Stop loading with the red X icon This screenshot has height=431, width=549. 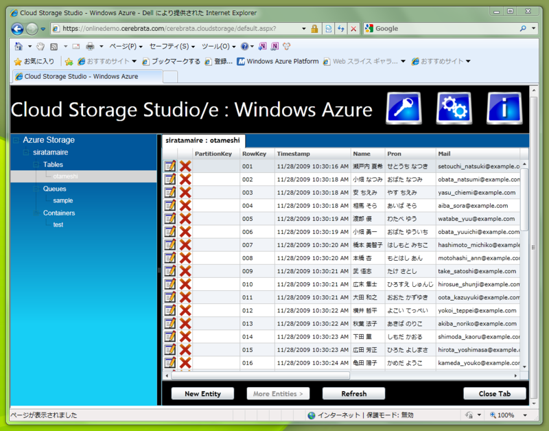coord(353,29)
